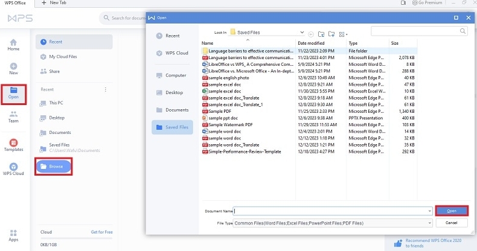Go back to previous folder
This screenshot has height=251, width=477.
click(311, 34)
